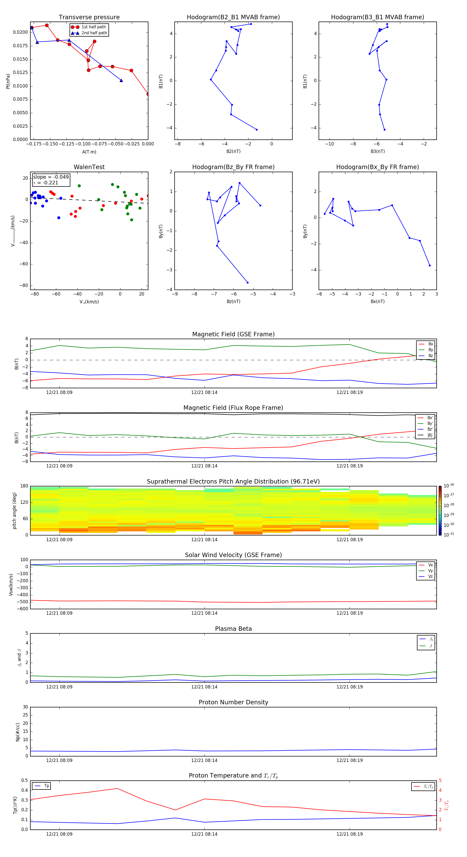Screen dimensions: 467x857
Task: Click the 'Vx' legend entry in velocity plot
Action: pyautogui.click(x=426, y=565)
